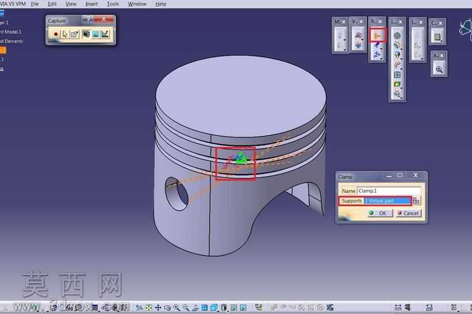Confirm Clamp dialog with OK

click(x=380, y=213)
